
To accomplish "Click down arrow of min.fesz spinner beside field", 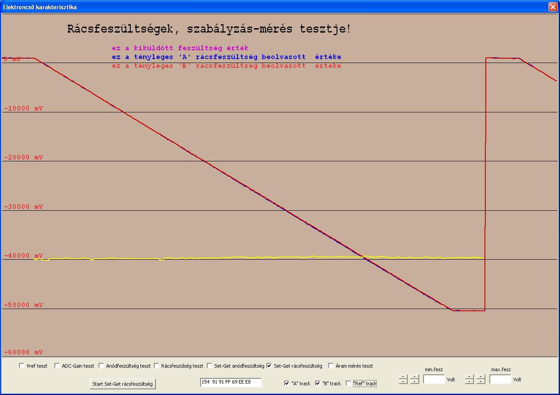I will coord(414,381).
